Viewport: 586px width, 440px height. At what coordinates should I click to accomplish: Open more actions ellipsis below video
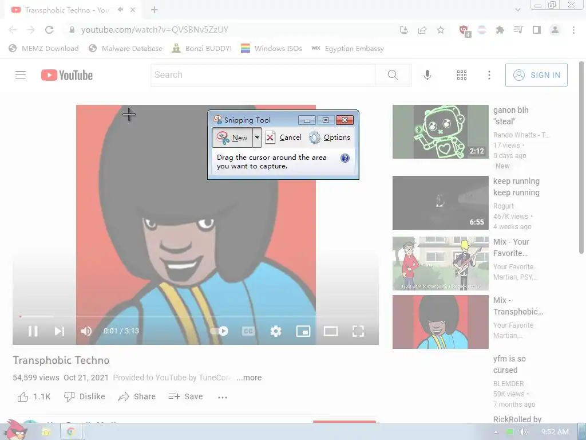click(223, 398)
